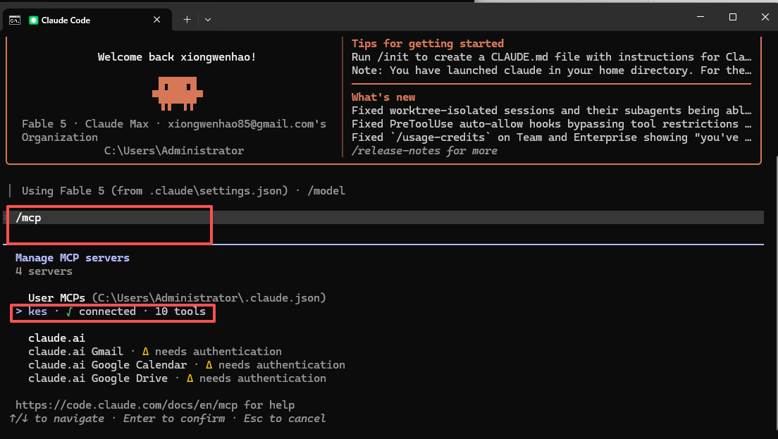Viewport: 778px width, 439px height.
Task: Minimize the terminal window
Action: click(700, 17)
